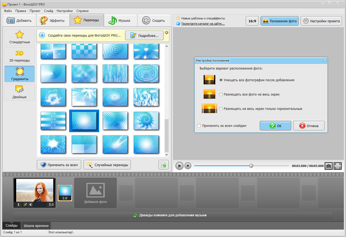The image size is (346, 237).
Task: Open the online catalog link
Action: coord(203,24)
